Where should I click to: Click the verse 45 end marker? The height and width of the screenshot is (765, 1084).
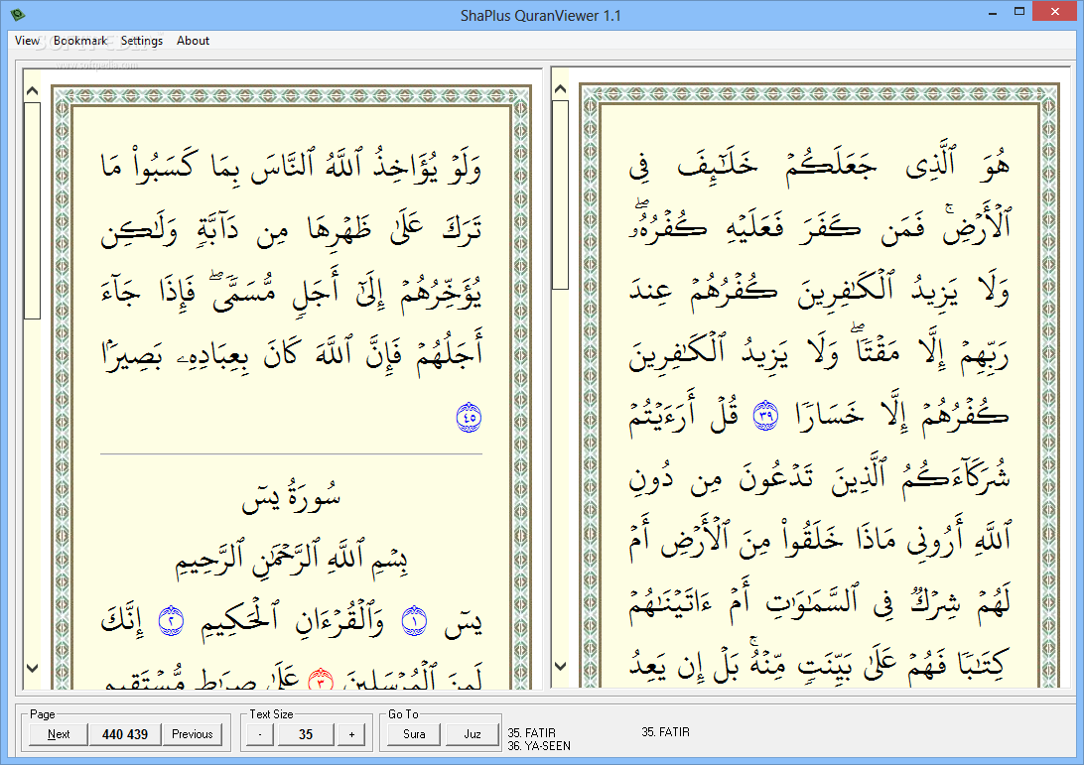(469, 418)
